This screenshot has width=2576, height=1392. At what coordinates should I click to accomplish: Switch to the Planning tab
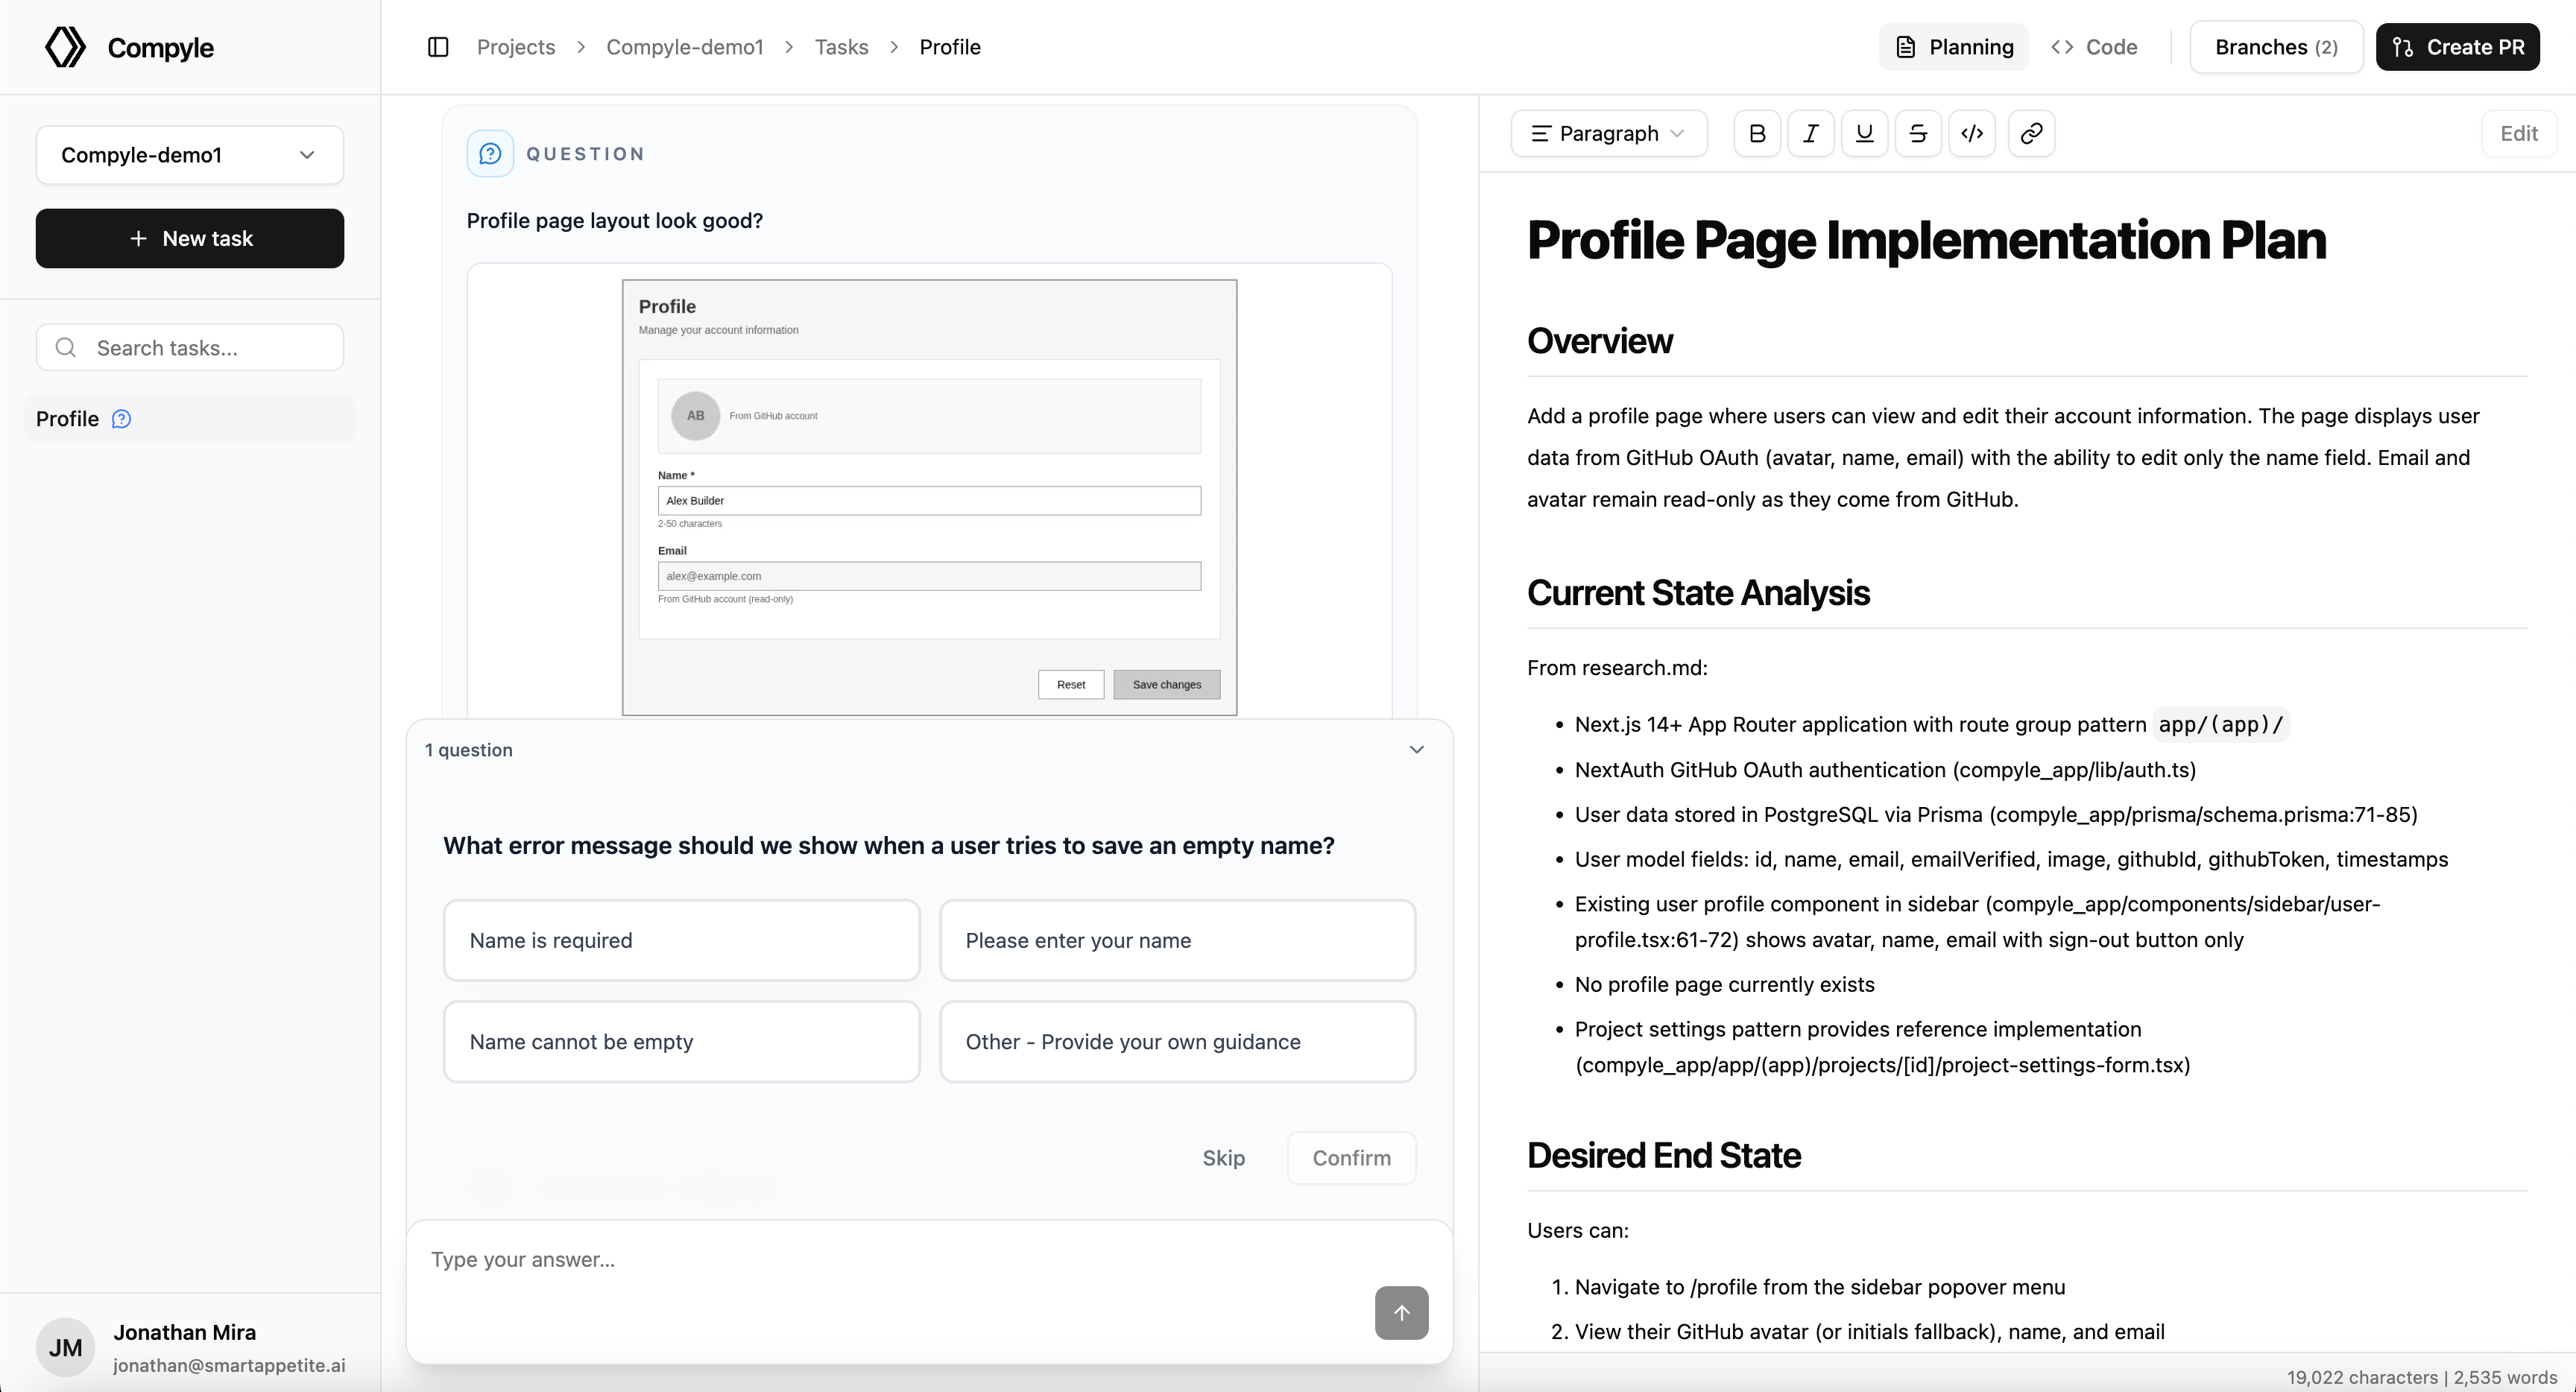(1953, 46)
